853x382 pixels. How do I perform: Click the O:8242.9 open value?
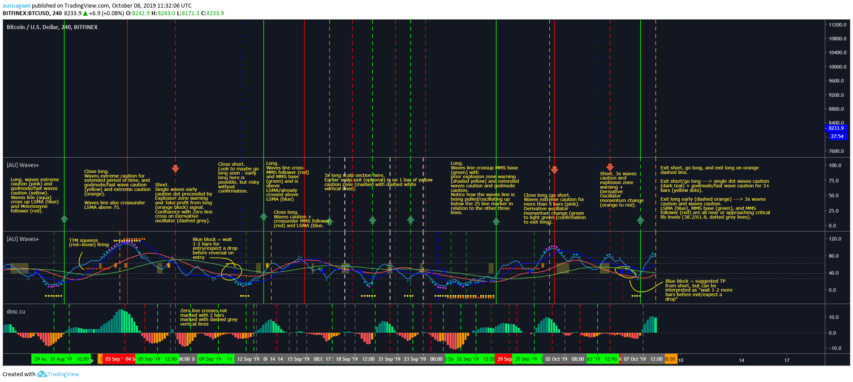point(138,13)
